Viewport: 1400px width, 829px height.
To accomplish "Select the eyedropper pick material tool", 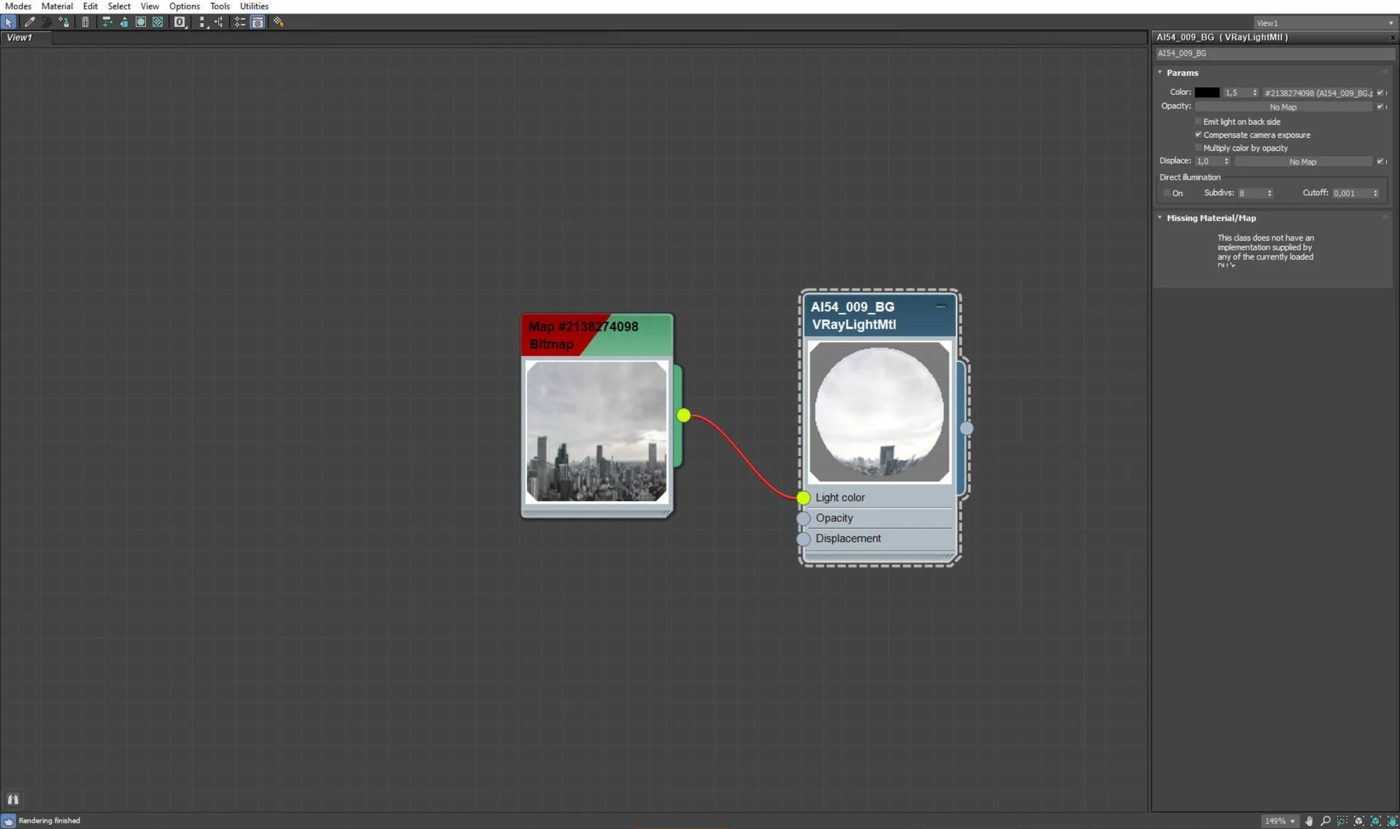I will 29,22.
